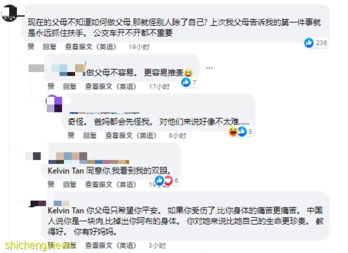Click the like reaction icon showing 236
This screenshot has height=253, width=348.
[x=309, y=43]
